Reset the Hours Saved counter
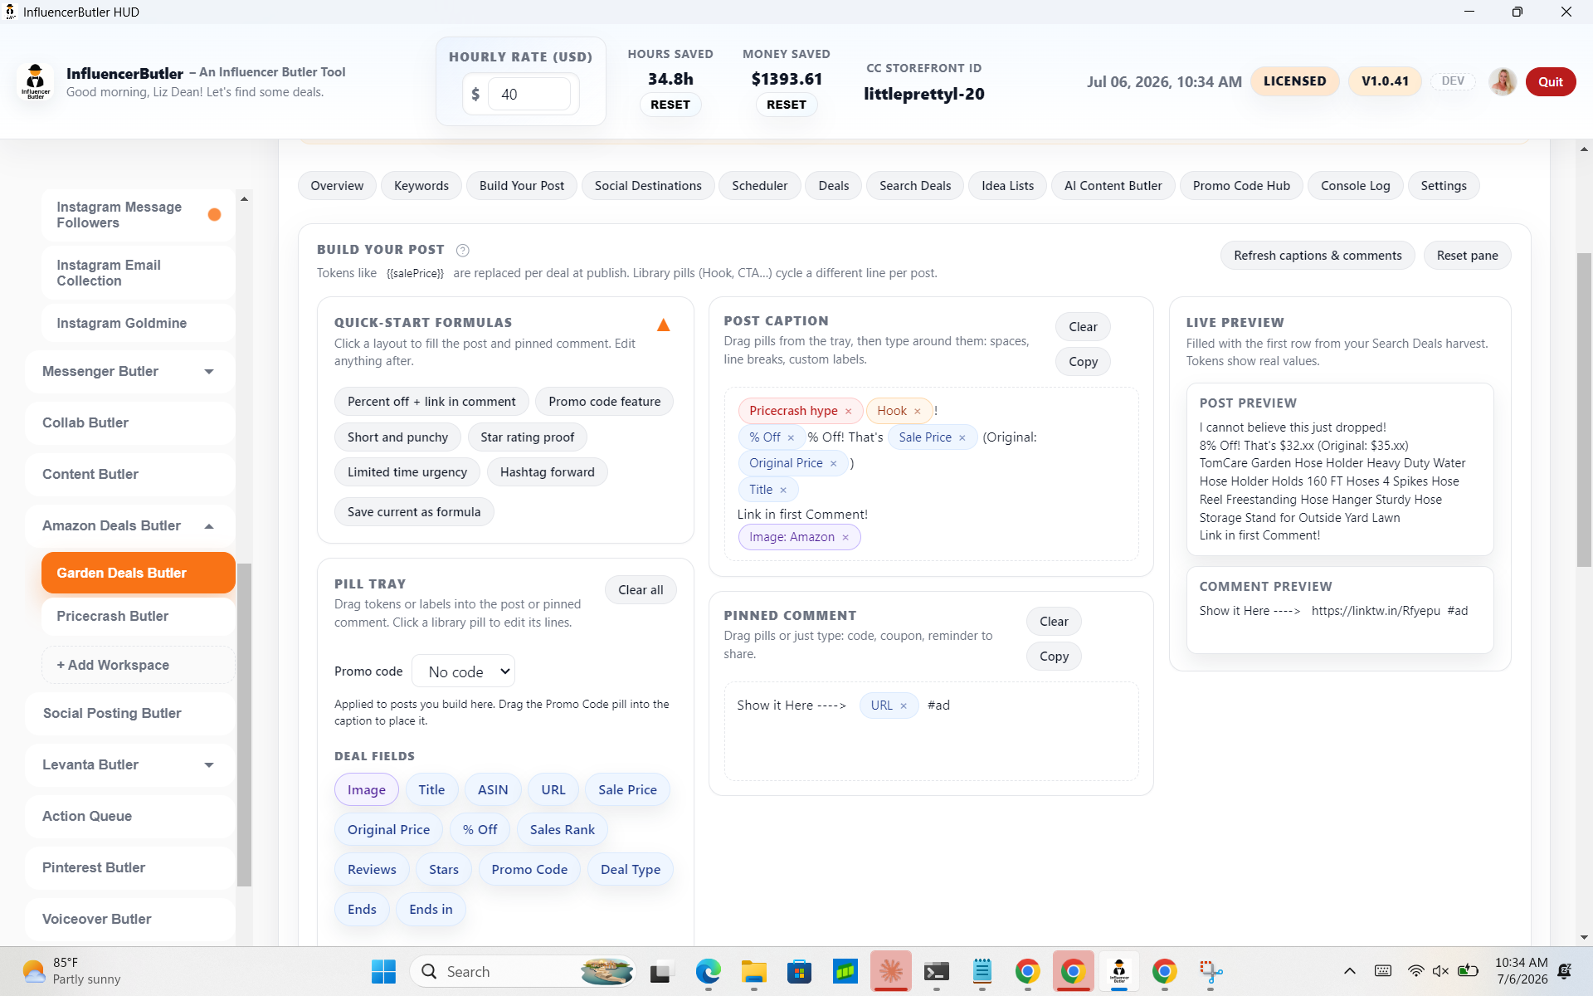 point(670,105)
